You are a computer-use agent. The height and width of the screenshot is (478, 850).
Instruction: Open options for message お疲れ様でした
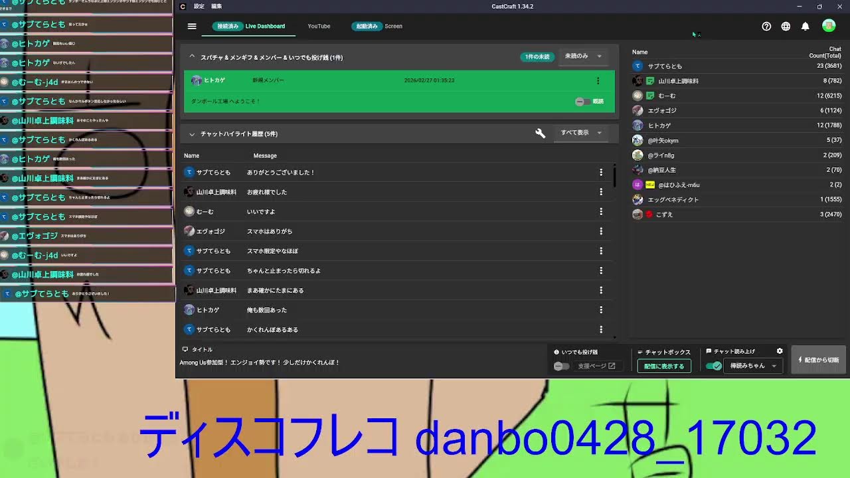(601, 192)
